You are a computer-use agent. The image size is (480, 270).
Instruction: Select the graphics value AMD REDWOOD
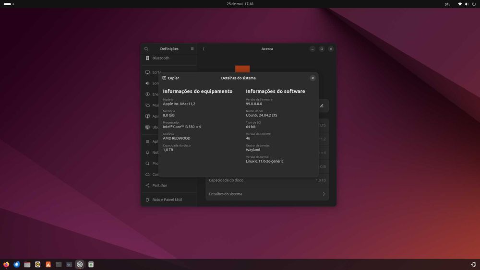click(x=176, y=138)
